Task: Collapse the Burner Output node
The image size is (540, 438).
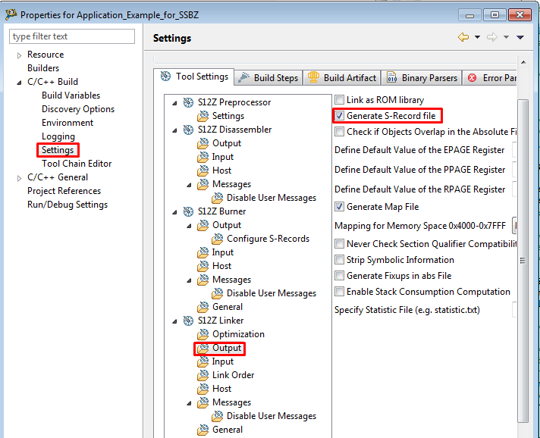Action: coord(189,226)
